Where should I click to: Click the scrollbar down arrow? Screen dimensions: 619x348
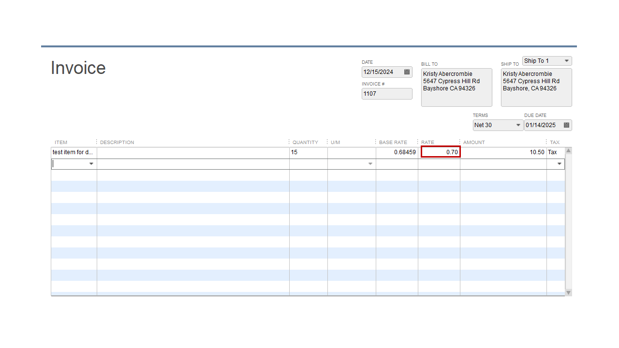(568, 292)
